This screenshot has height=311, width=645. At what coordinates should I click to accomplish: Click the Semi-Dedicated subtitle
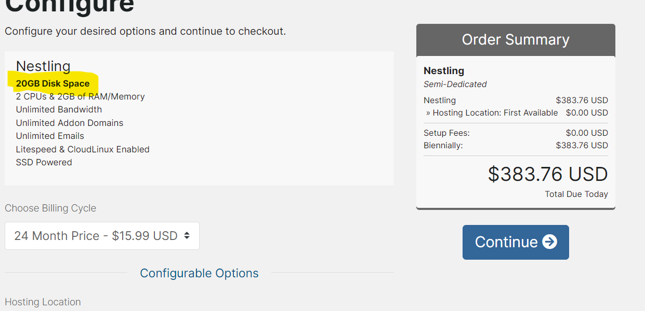[455, 84]
